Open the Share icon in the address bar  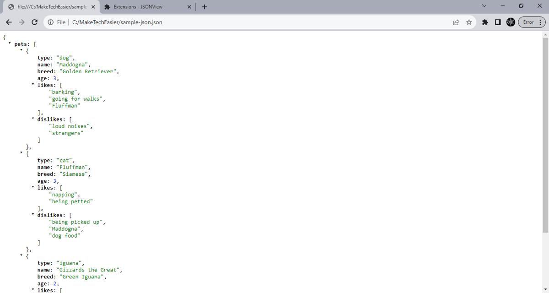(x=455, y=22)
